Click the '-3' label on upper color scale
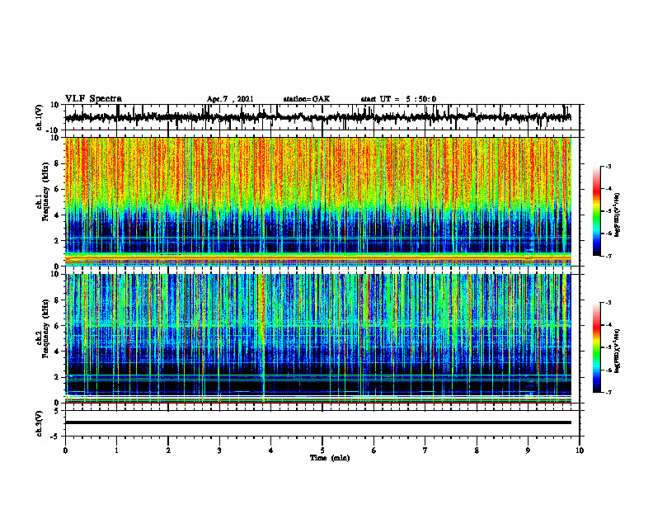 [608, 167]
